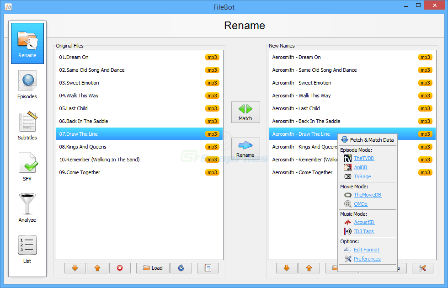Viewport: 448px width, 288px height.
Task: Click the Match button with green arrows
Action: 245,112
